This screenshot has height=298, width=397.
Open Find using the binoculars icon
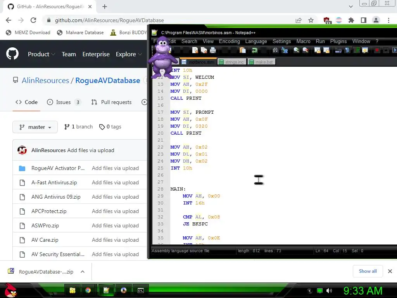pyautogui.click(x=276, y=50)
